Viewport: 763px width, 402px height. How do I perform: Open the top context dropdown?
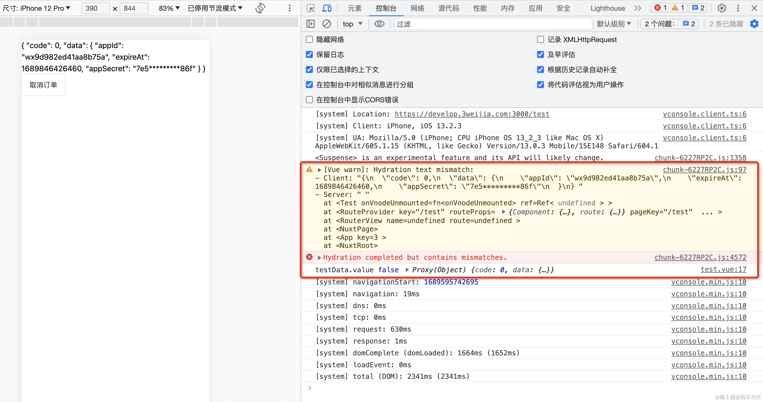click(352, 24)
